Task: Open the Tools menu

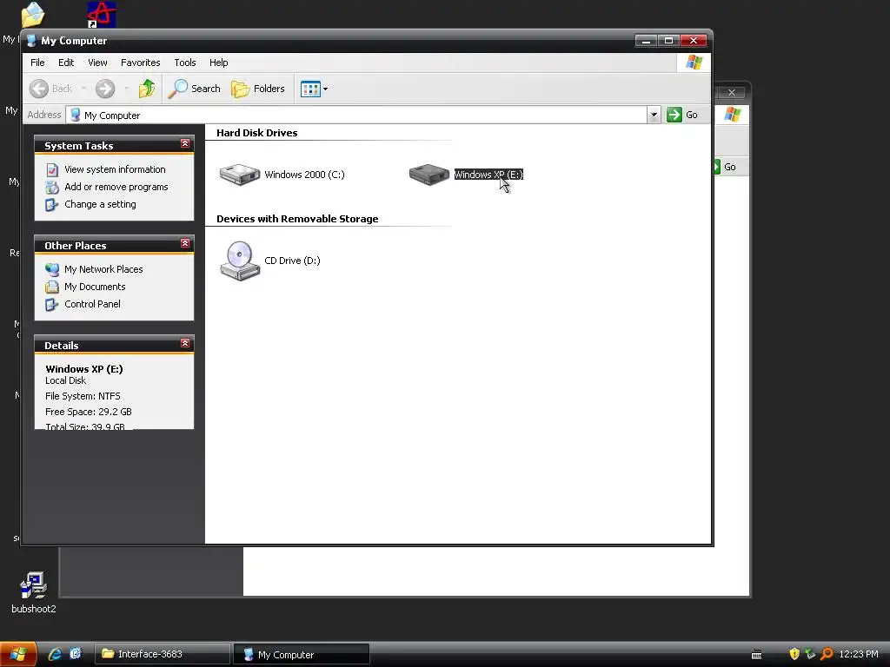Action: click(184, 63)
